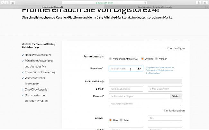The height and width of the screenshot is (130, 209).
Task: Click the greyed Promolink field
Action: pyautogui.click(x=145, y=82)
